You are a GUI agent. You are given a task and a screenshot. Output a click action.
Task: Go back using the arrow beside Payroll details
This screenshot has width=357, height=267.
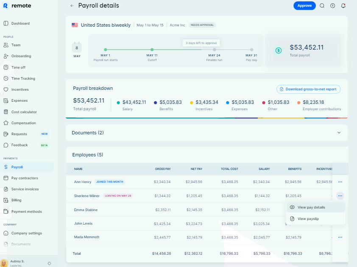[72, 6]
